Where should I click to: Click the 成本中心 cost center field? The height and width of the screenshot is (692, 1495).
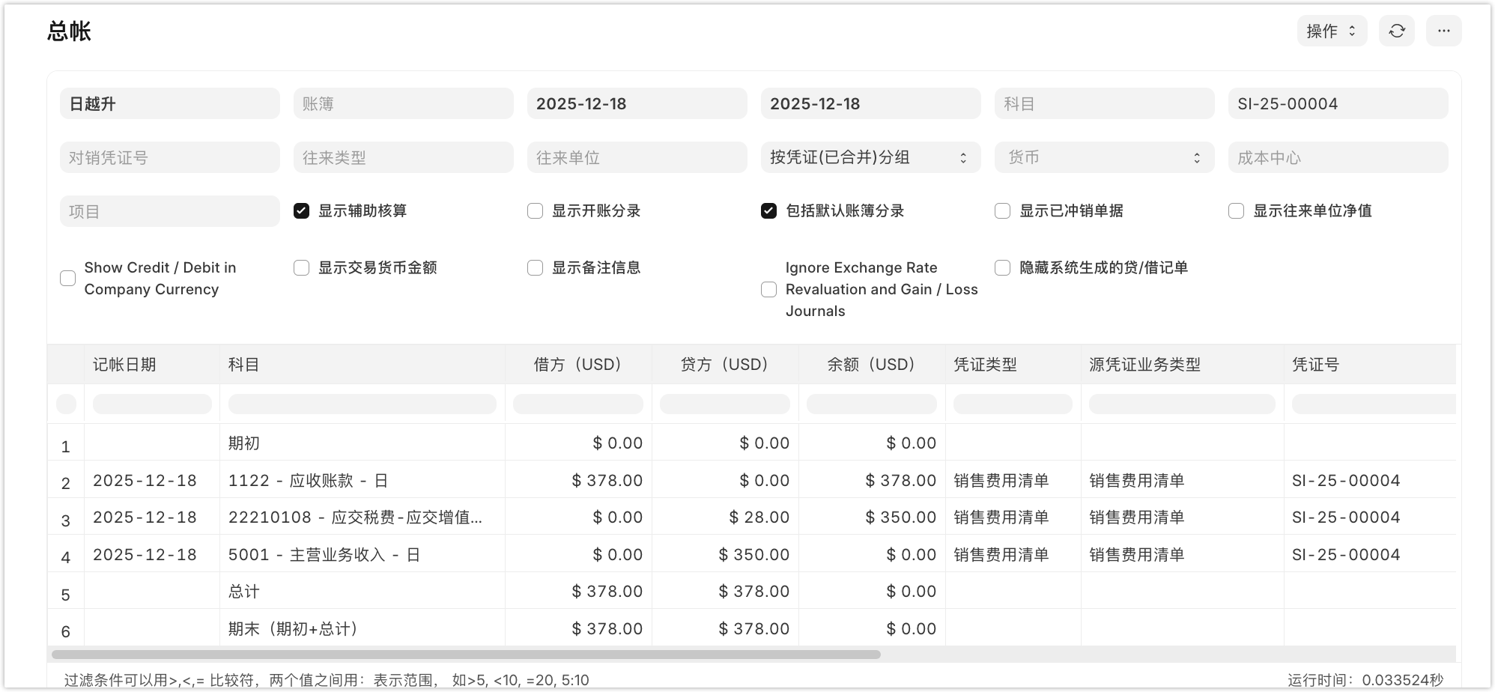tap(1337, 157)
